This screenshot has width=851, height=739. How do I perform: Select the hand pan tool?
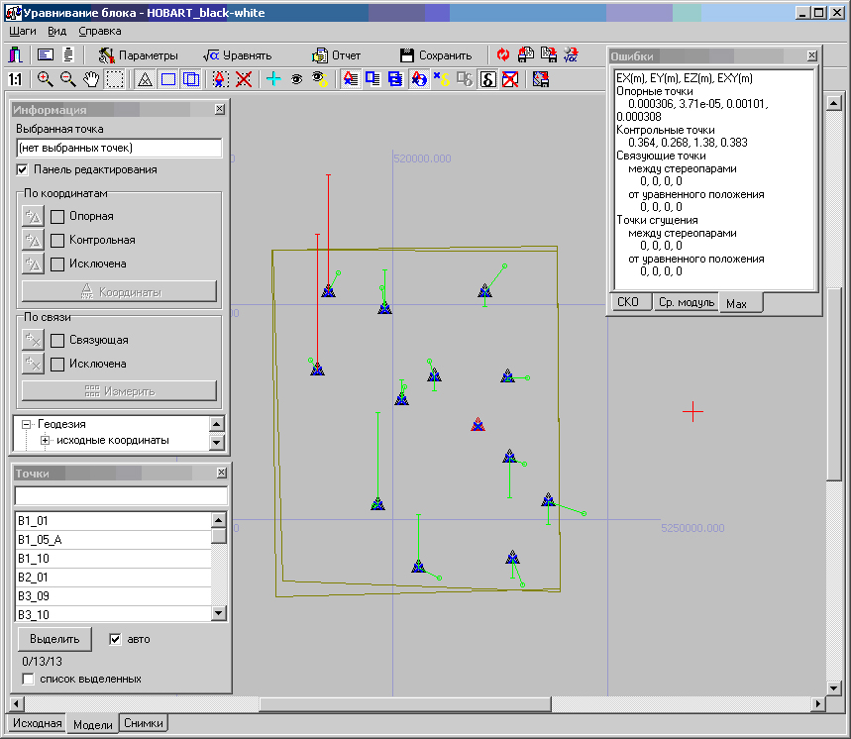pyautogui.click(x=91, y=80)
